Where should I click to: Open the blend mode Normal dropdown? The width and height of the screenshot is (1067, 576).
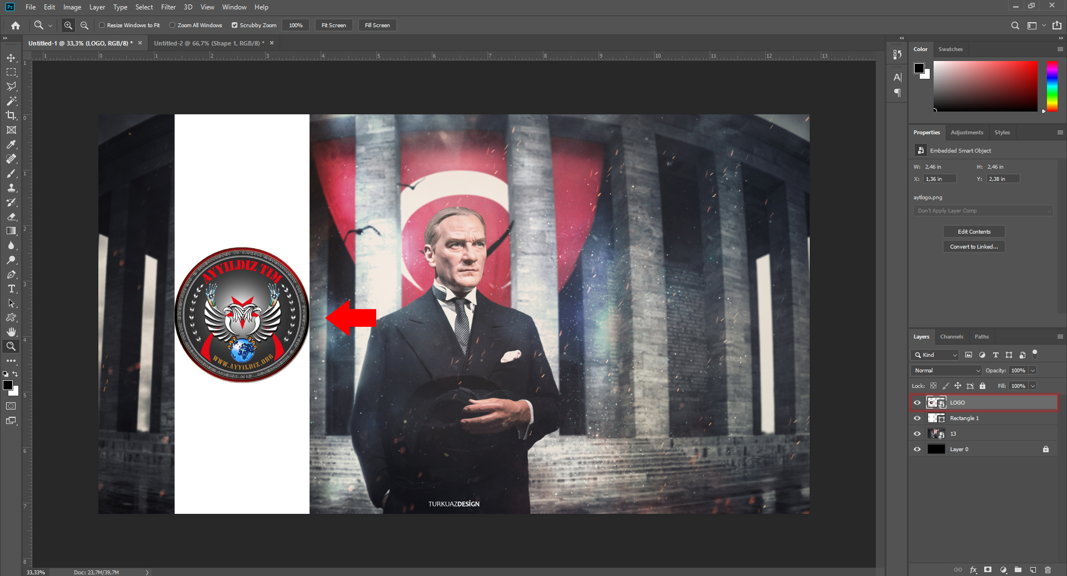pyautogui.click(x=946, y=370)
